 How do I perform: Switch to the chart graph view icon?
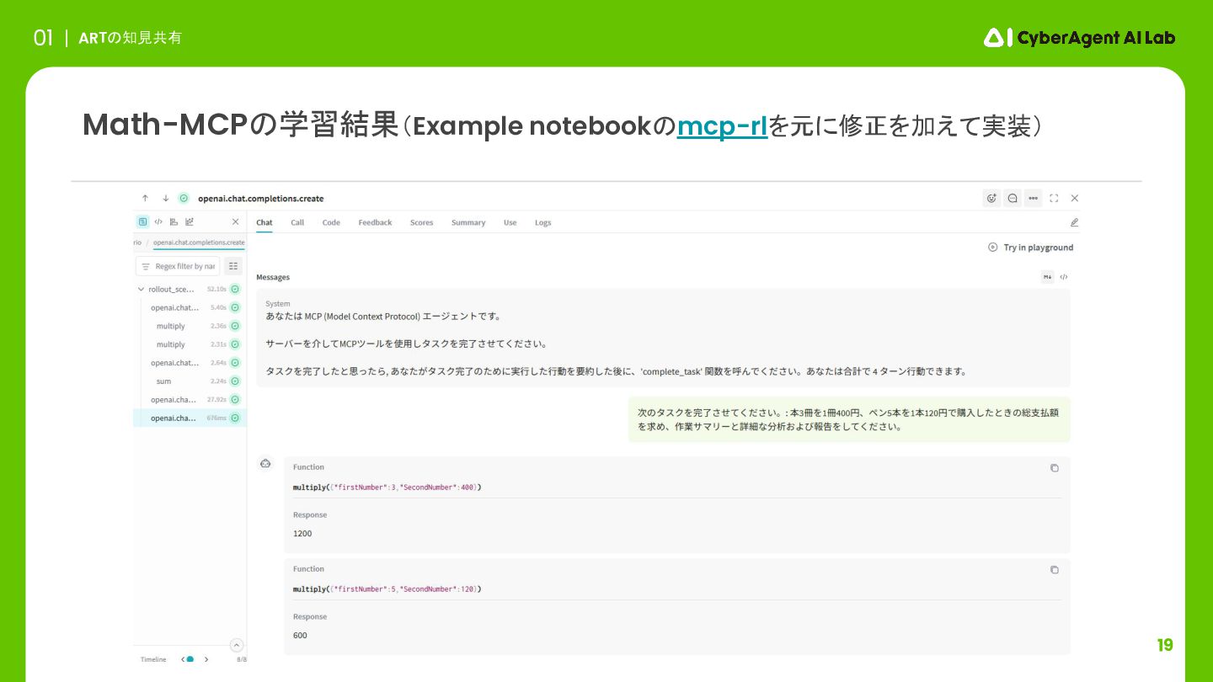(x=190, y=221)
